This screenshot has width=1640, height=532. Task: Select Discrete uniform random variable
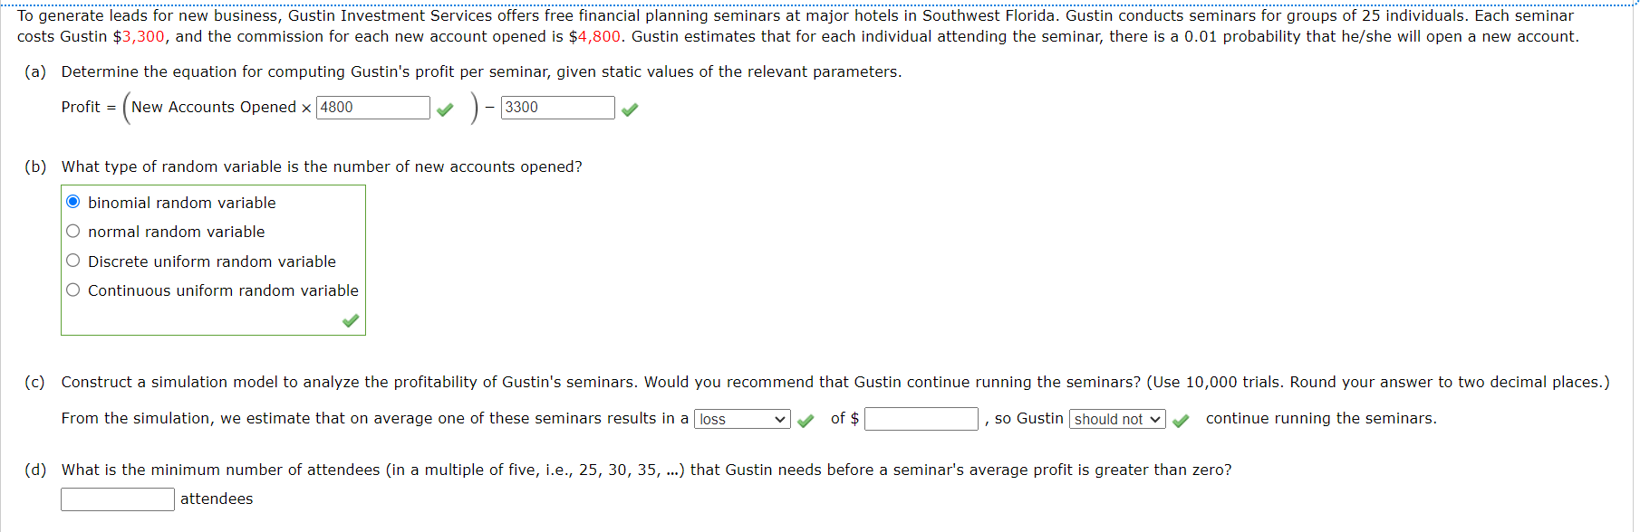pos(73,260)
